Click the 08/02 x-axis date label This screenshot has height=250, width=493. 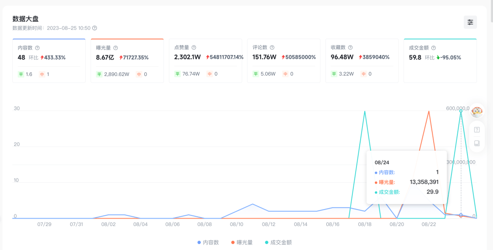[108, 224]
